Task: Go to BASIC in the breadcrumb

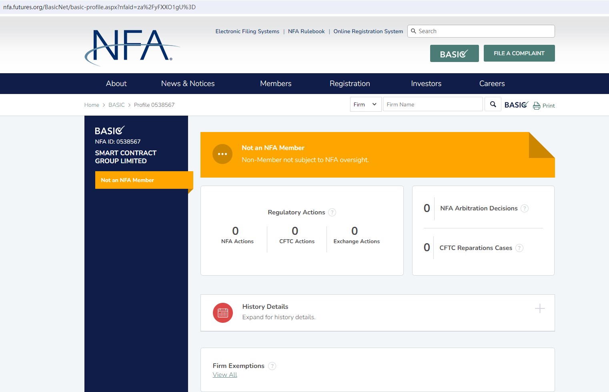Action: [116, 105]
